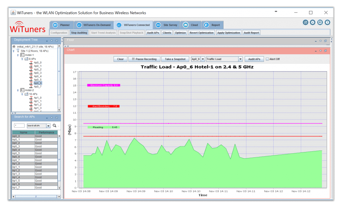Image resolution: width=342 pixels, height=208 pixels.
Task: Open the Ap0_6 AP selector dropdown
Action: [203, 59]
